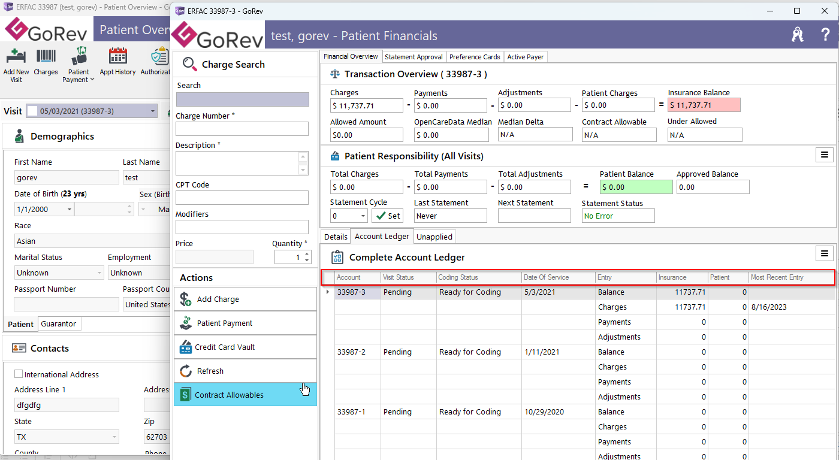This screenshot has height=460, width=839.
Task: Open Marital Status dropdown
Action: point(99,273)
